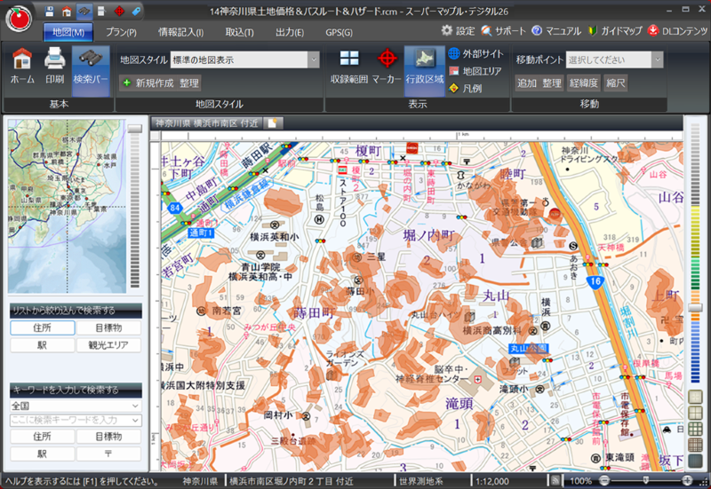Click 駅 under keyword search
Screen dimensions: 711x489
tap(42, 454)
